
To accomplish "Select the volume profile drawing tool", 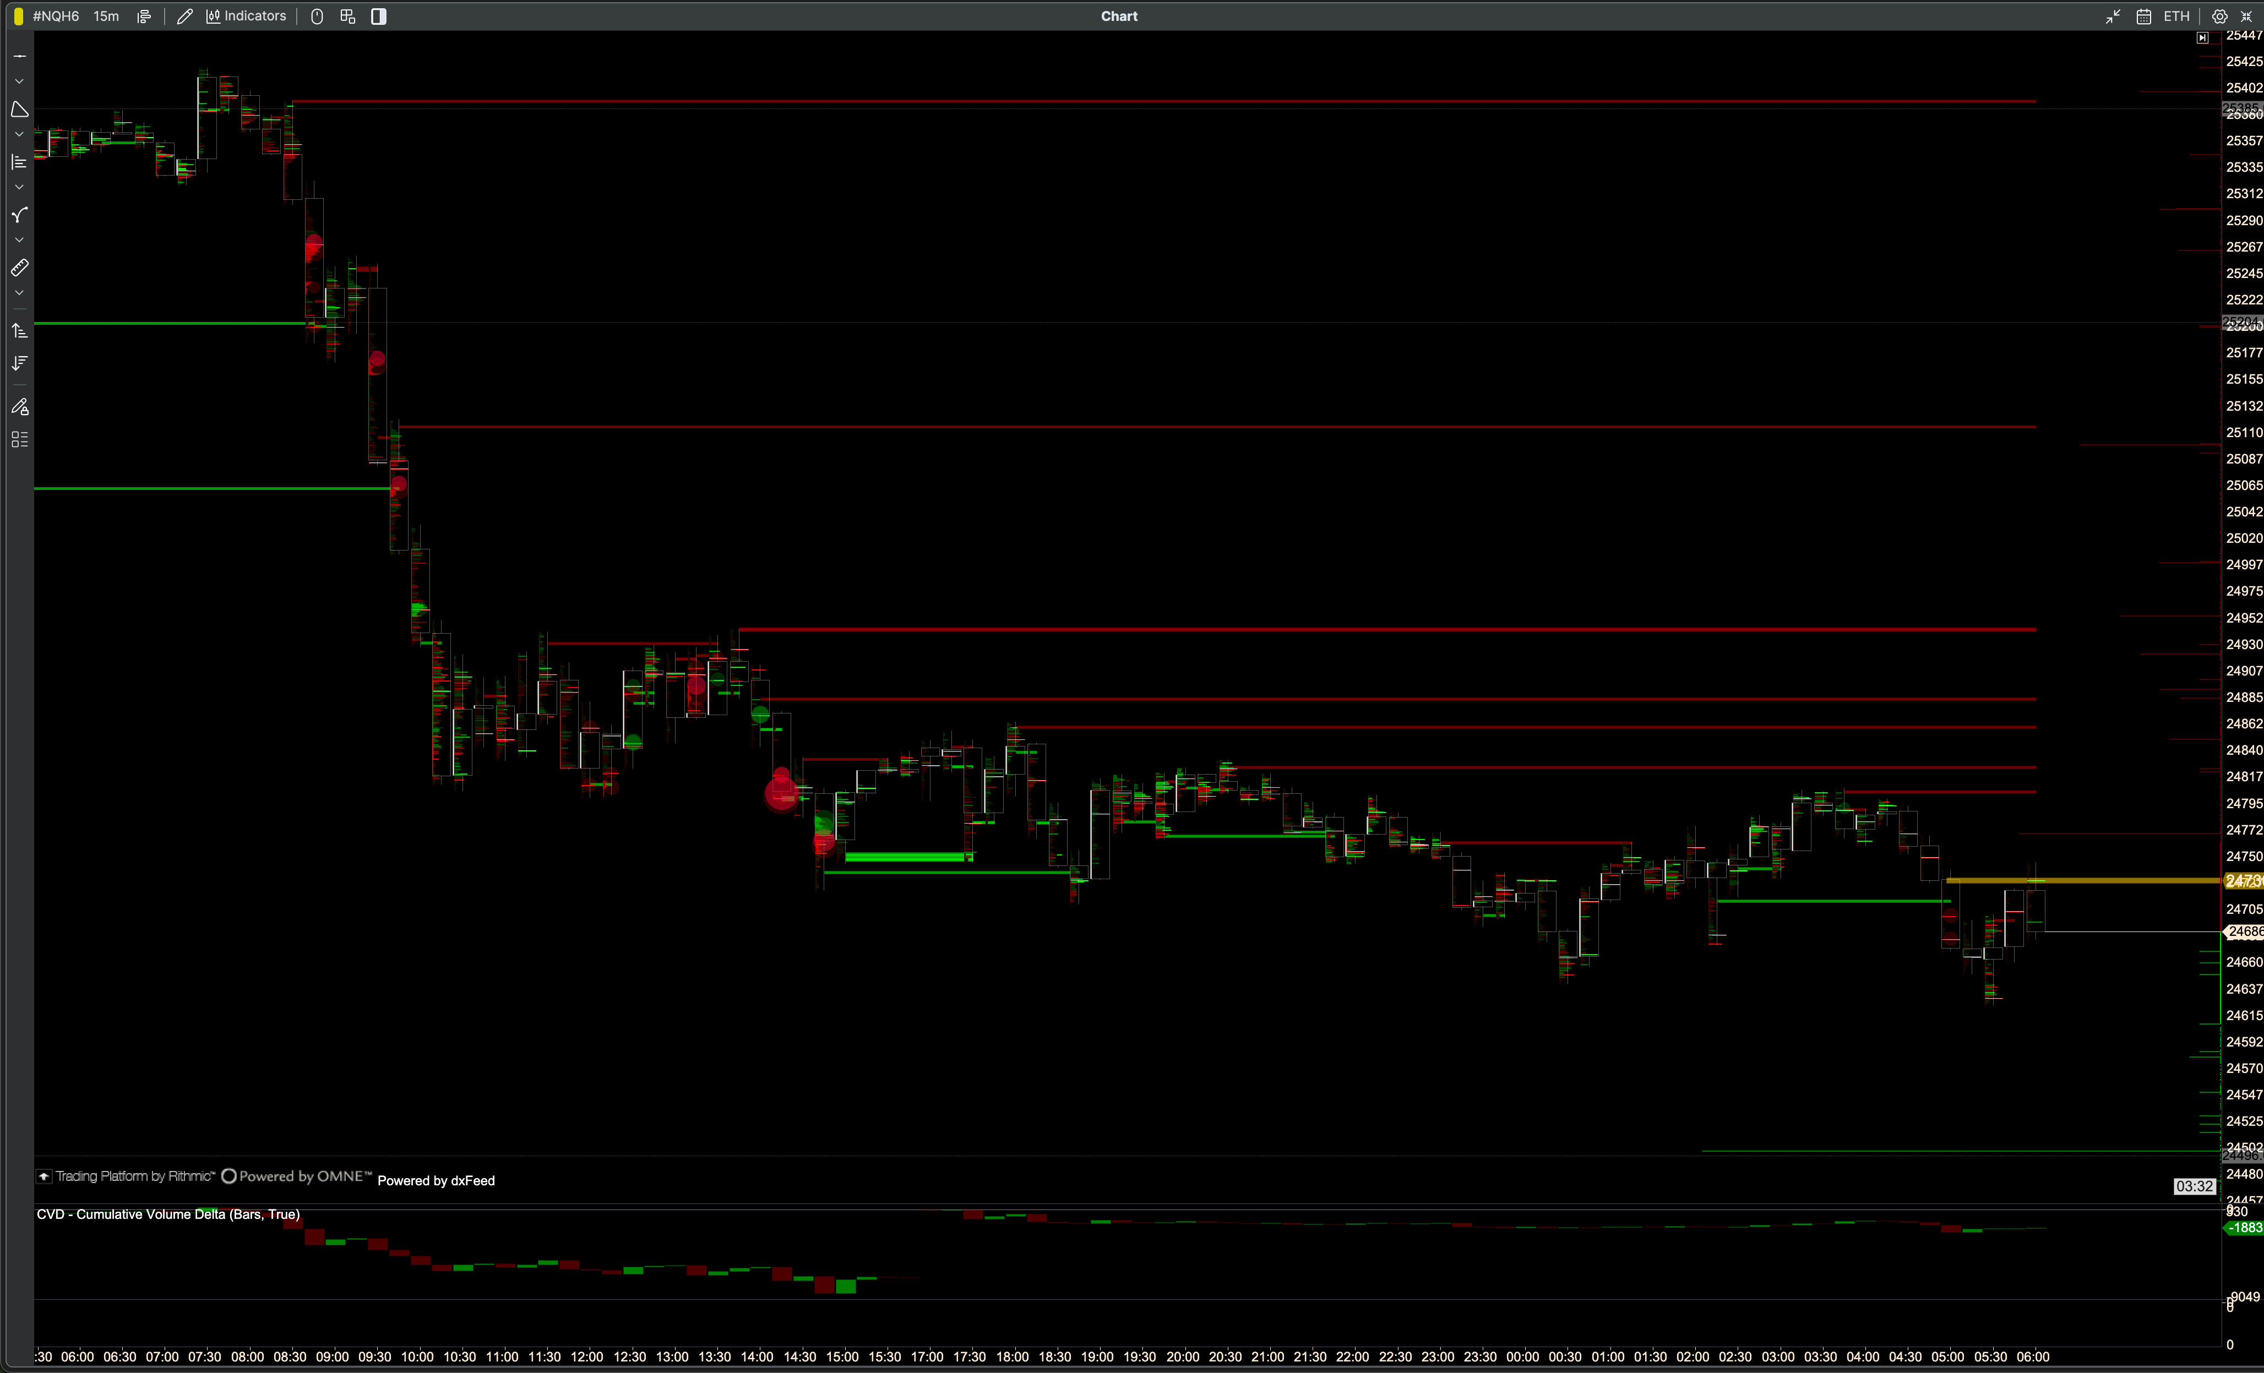I will coord(19,162).
